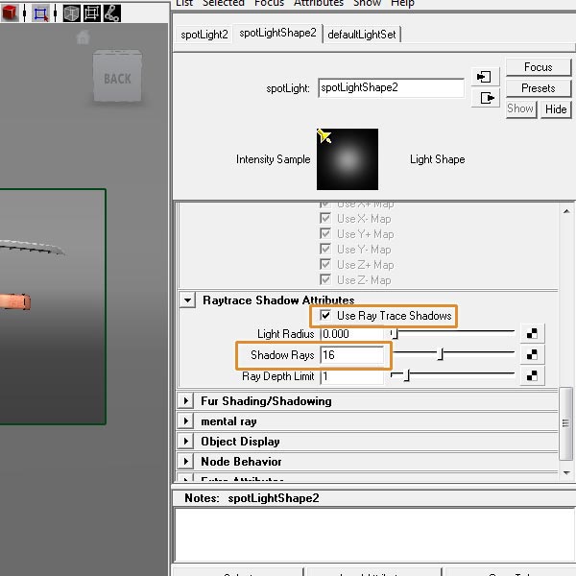Click the wireframe cube icon
This screenshot has width=576, height=576.
coord(71,13)
